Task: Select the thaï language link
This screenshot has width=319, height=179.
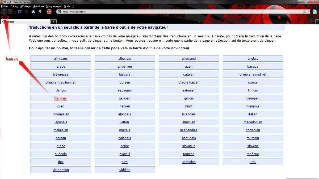Action: point(61,162)
